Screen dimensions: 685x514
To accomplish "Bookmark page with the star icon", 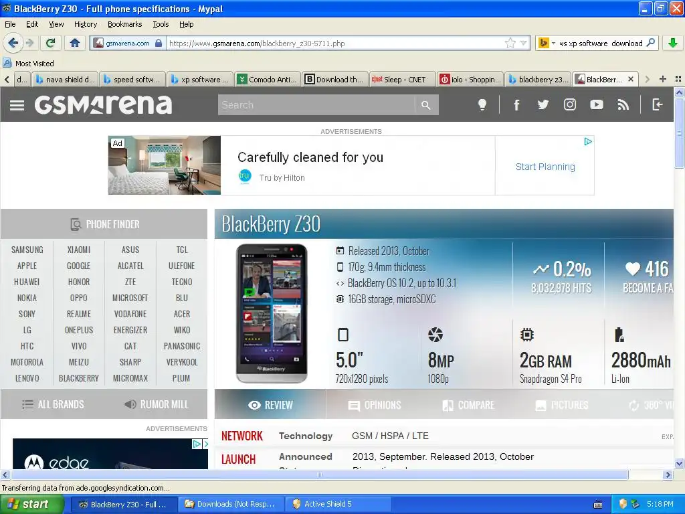I will pyautogui.click(x=510, y=43).
